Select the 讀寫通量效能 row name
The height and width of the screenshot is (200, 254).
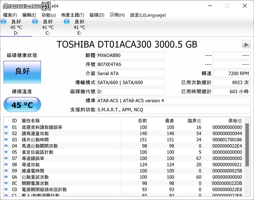tap(35, 134)
